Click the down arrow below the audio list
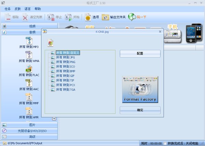Image resolution: width=205 pixels, height=146 pixels. (54, 119)
